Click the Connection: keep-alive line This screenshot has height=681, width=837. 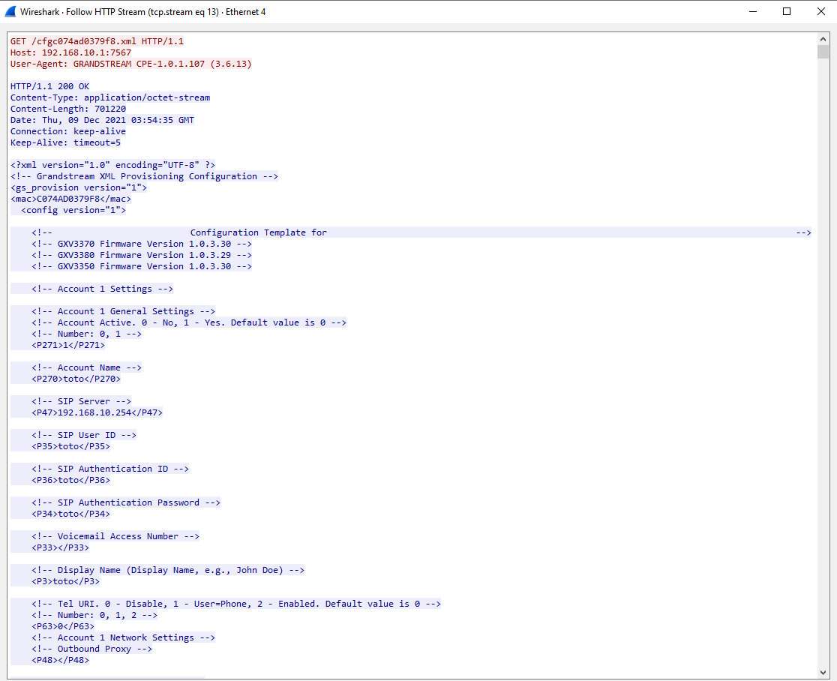[67, 130]
